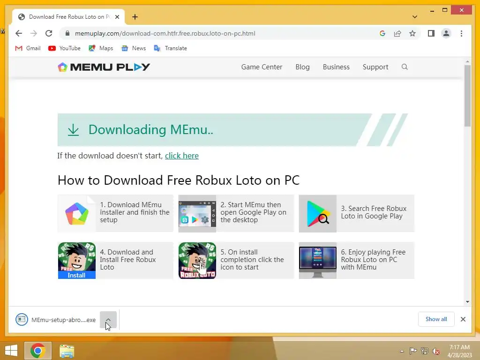Expand the tab search dropdown arrow
The image size is (480, 360).
[414, 17]
